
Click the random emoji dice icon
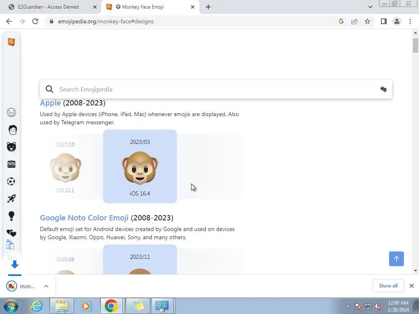(x=383, y=89)
